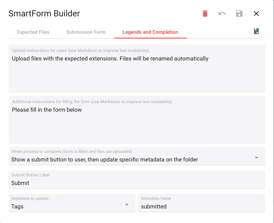274x223 pixels.
Task: Click the 'Show a submit button to user' selection
Action: (104, 159)
